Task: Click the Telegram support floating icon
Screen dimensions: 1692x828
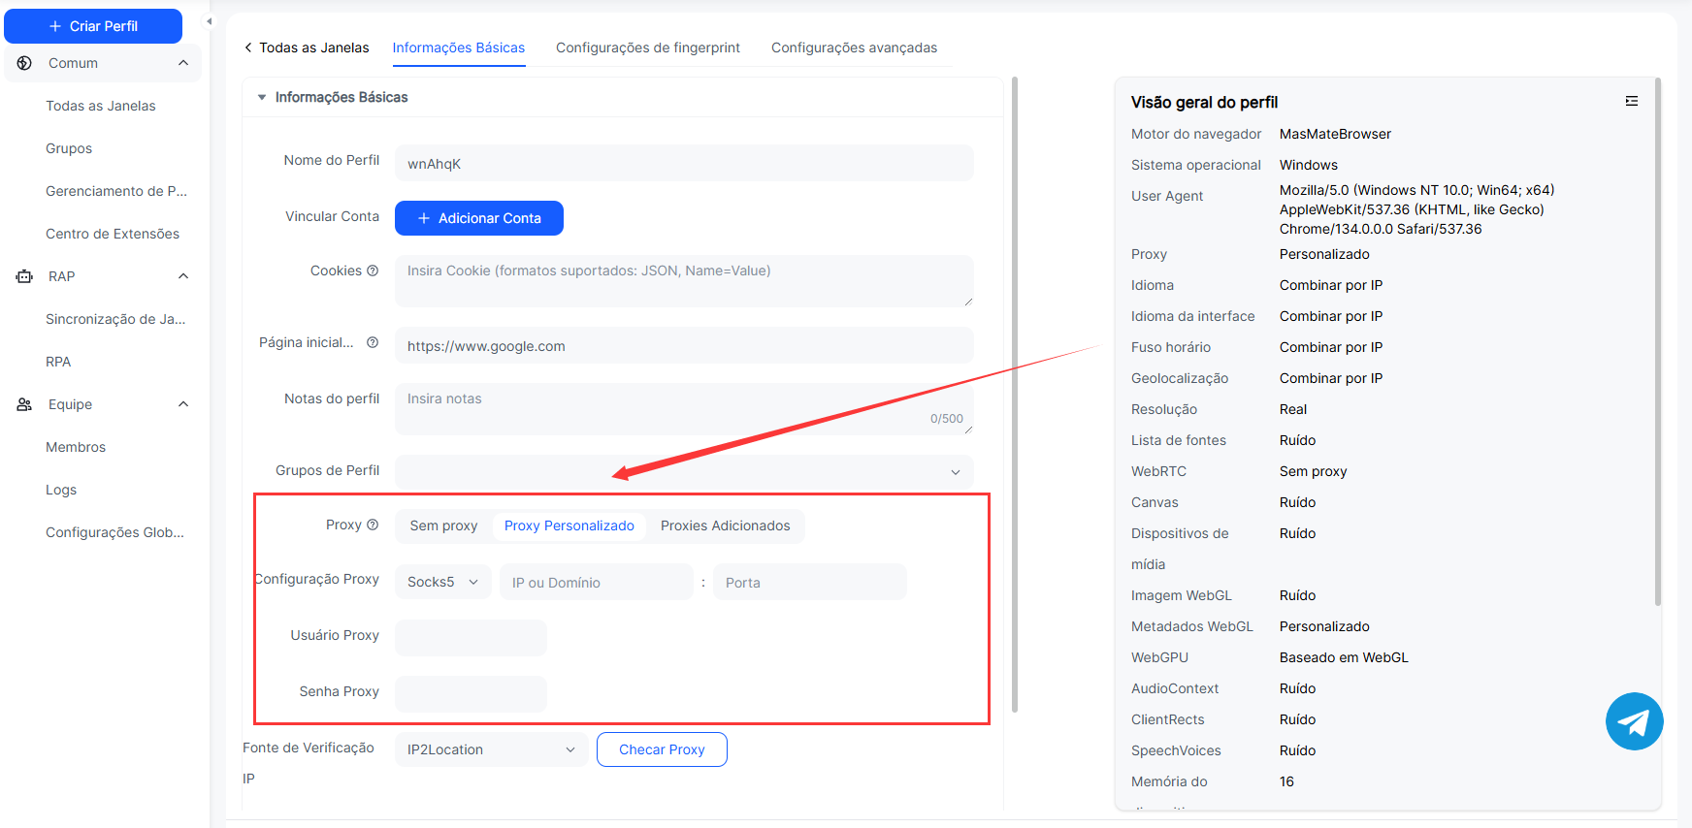Action: [x=1634, y=721]
